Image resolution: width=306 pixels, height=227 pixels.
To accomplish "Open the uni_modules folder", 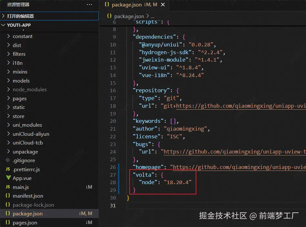I will click(27, 125).
